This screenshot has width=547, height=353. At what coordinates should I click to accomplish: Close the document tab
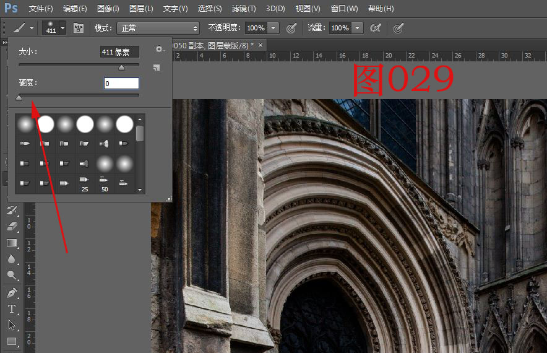pyautogui.click(x=261, y=45)
